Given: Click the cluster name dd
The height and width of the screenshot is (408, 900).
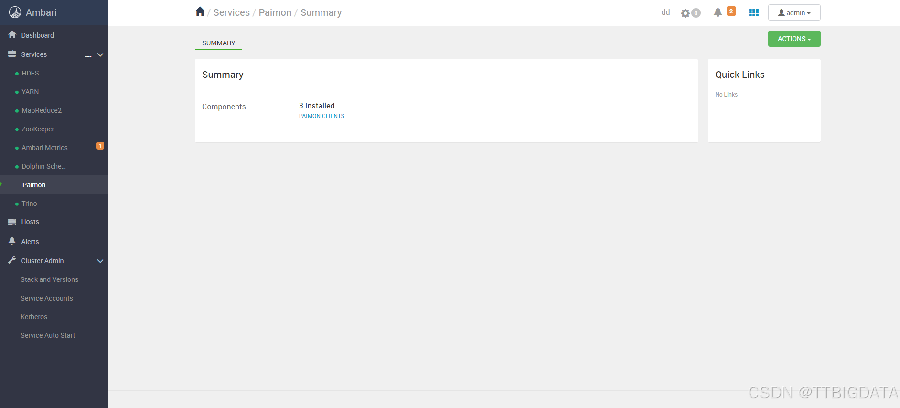Looking at the screenshot, I should [665, 12].
